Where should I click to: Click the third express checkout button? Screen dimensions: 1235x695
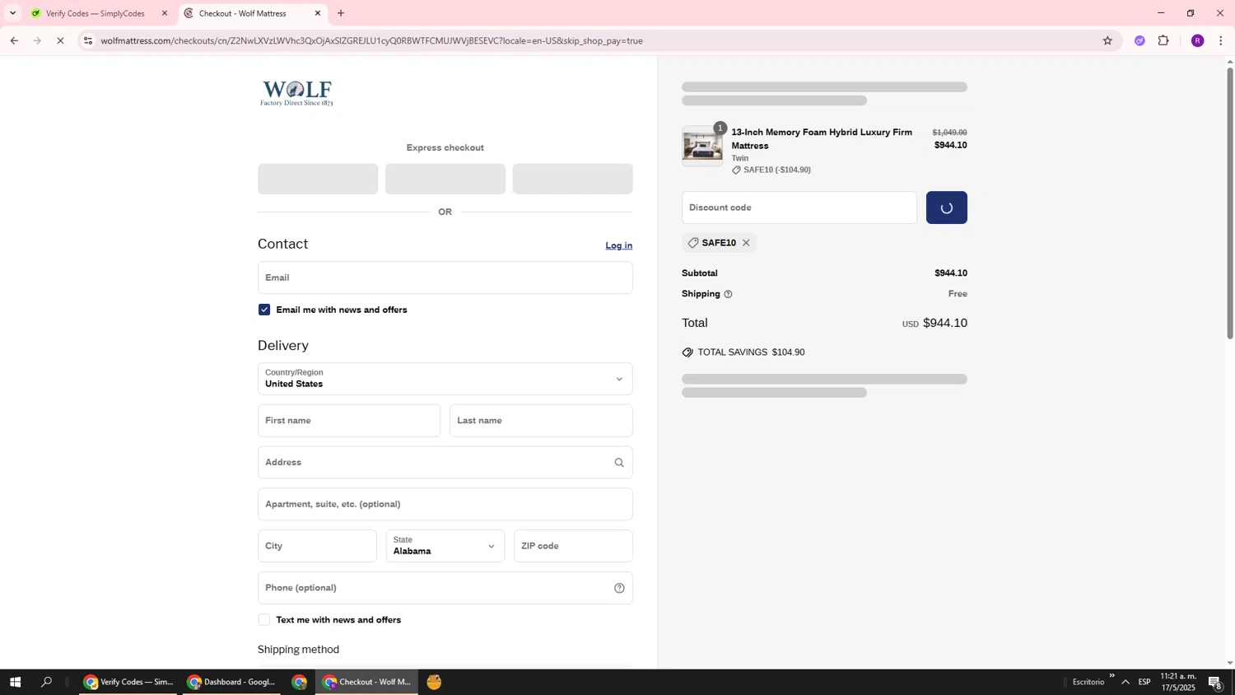click(x=573, y=179)
